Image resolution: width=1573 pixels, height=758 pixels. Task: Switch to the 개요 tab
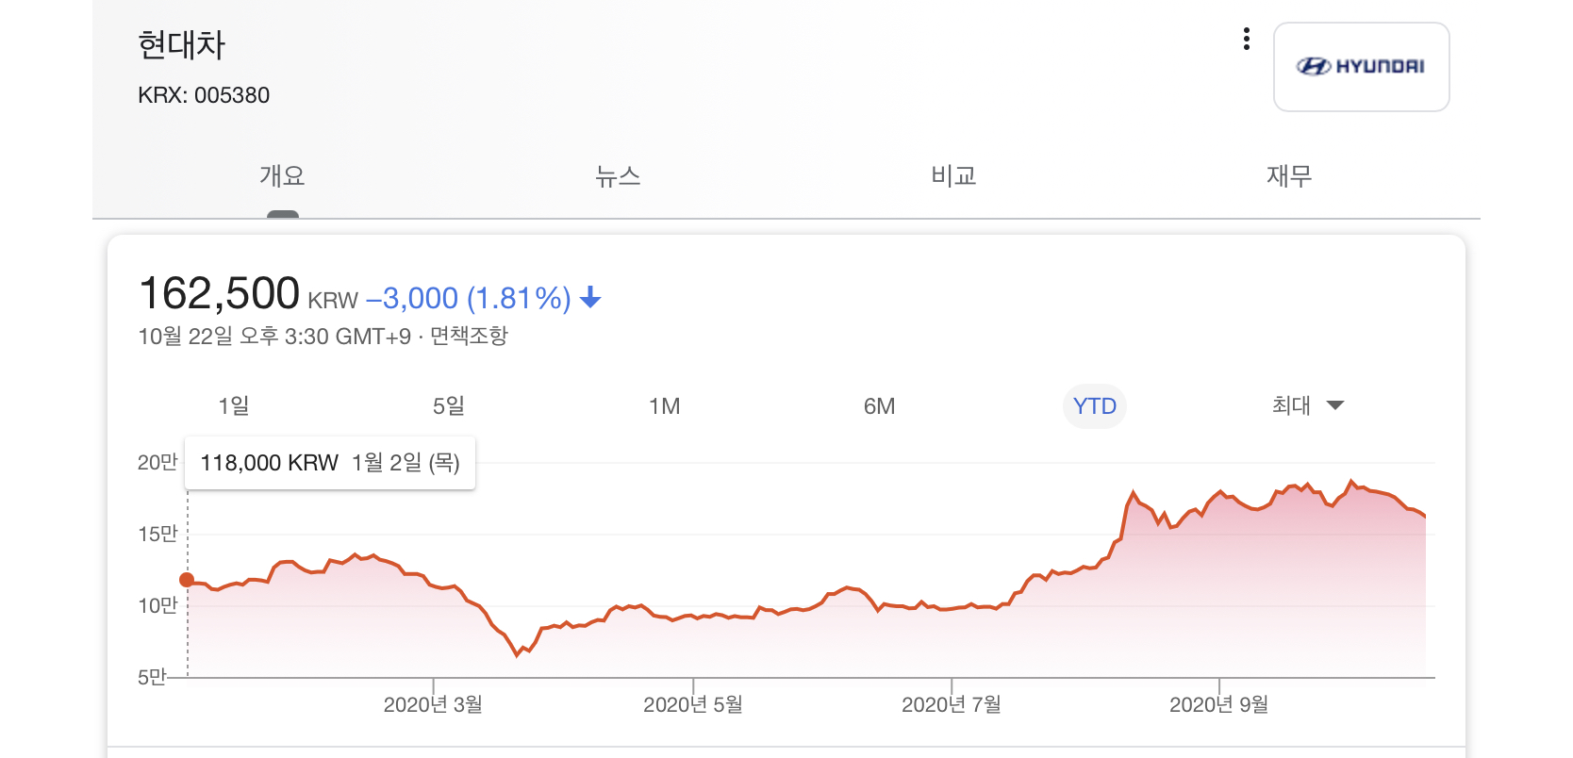[282, 176]
